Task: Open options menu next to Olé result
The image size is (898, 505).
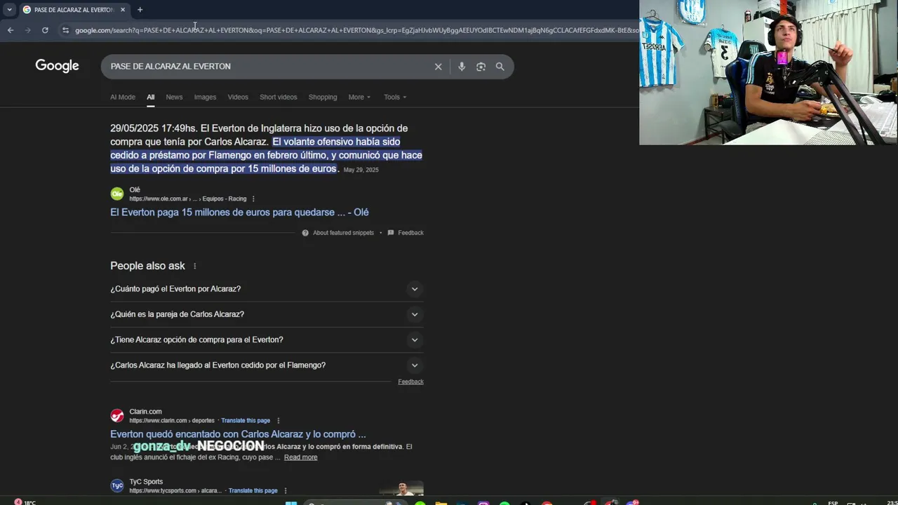Action: coord(253,199)
